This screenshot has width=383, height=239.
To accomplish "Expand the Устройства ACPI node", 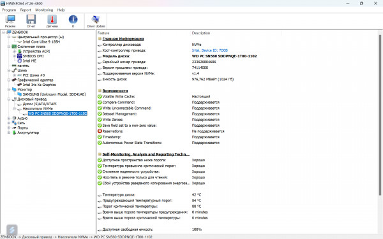I will pyautogui.click(x=14, y=51).
